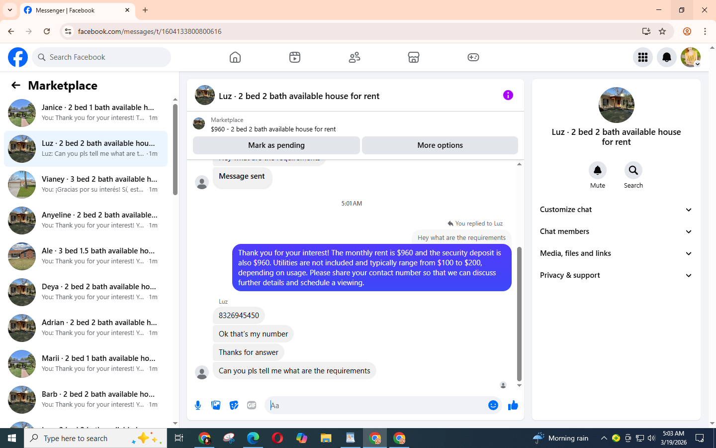Open the $960 listing link in the header

pos(273,129)
